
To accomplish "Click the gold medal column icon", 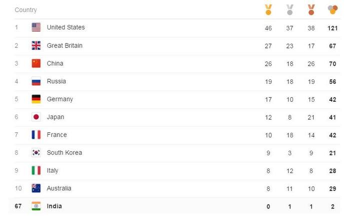I will tap(268, 9).
